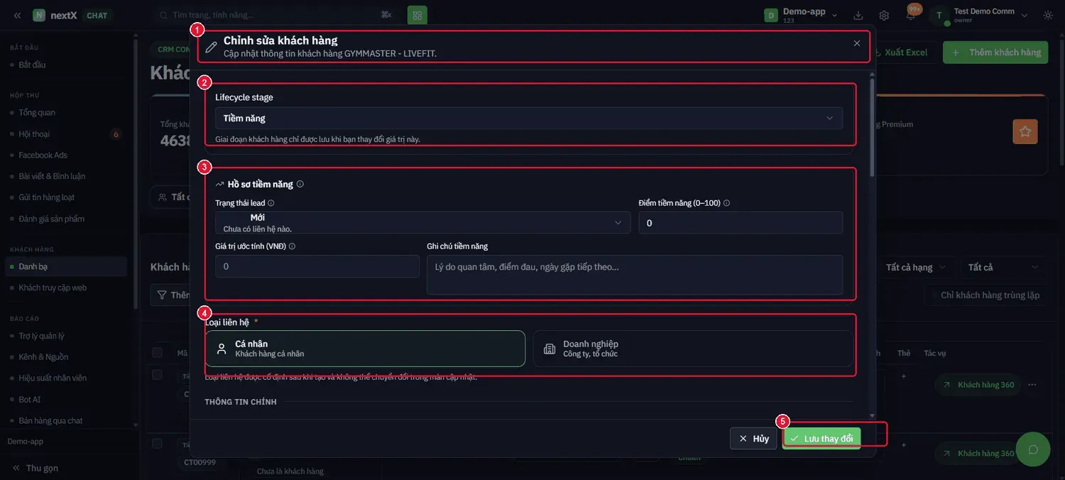Open the Tất cả hạng filter dropdown

coord(916,267)
